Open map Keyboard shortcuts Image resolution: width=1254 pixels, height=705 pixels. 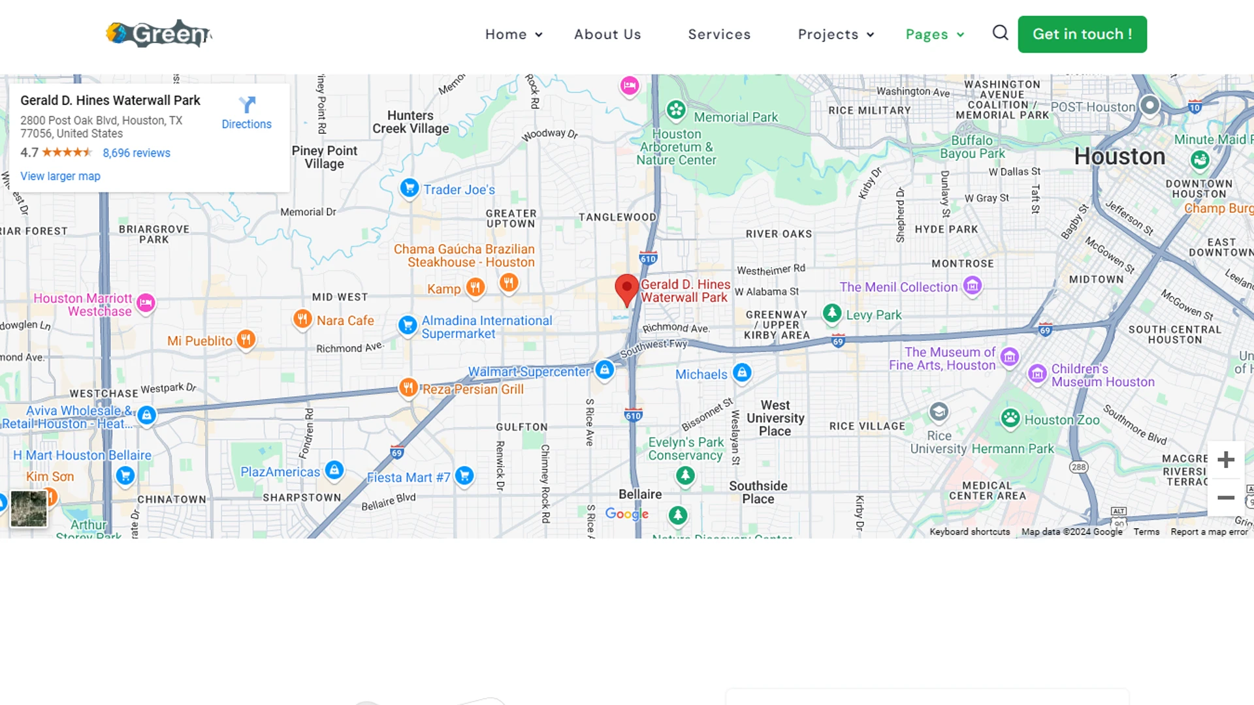(969, 532)
